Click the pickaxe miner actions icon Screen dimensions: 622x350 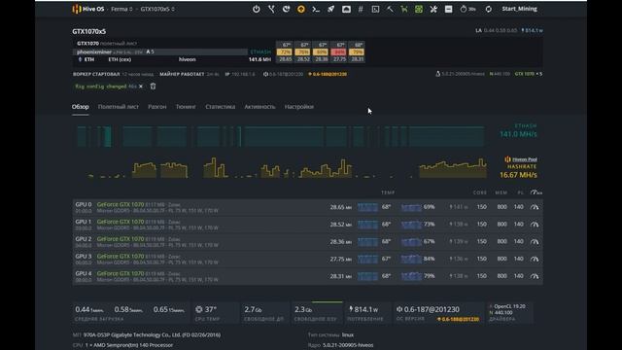tap(390, 9)
